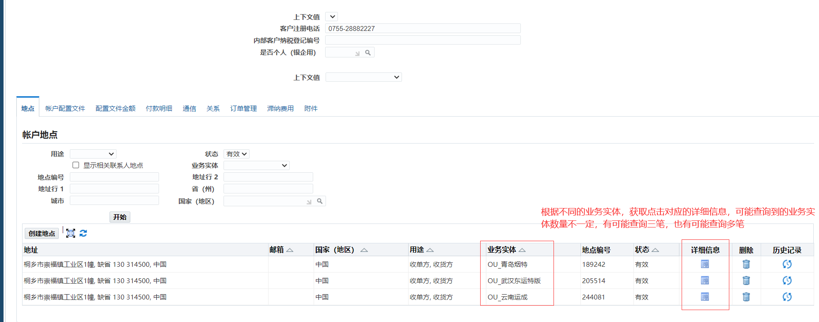
Task: Open details for site 189242
Action: click(705, 264)
